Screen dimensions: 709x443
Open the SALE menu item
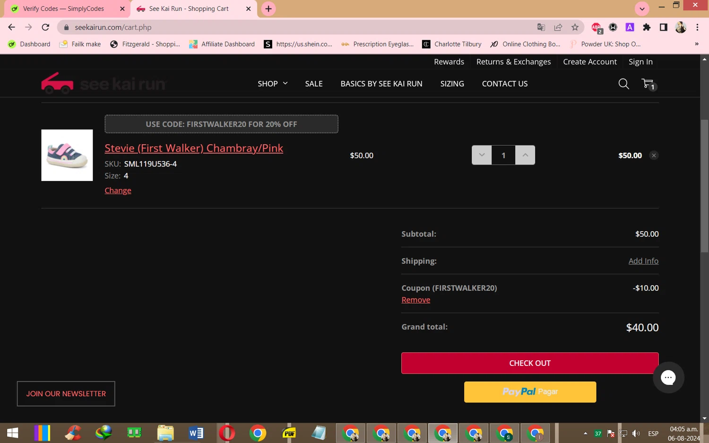pyautogui.click(x=314, y=84)
